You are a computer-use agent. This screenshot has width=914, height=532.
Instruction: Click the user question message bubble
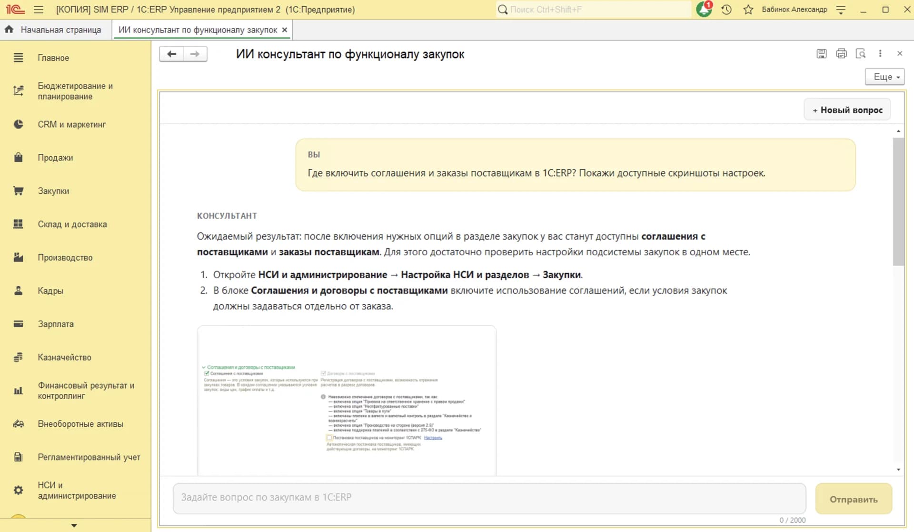[576, 165]
